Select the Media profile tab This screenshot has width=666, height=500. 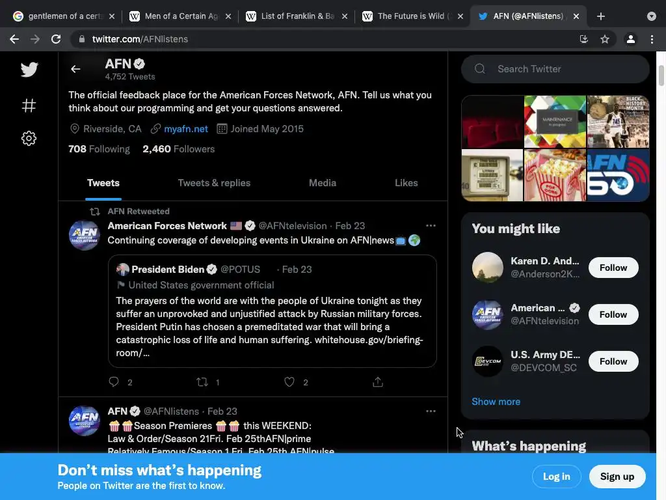point(323,183)
